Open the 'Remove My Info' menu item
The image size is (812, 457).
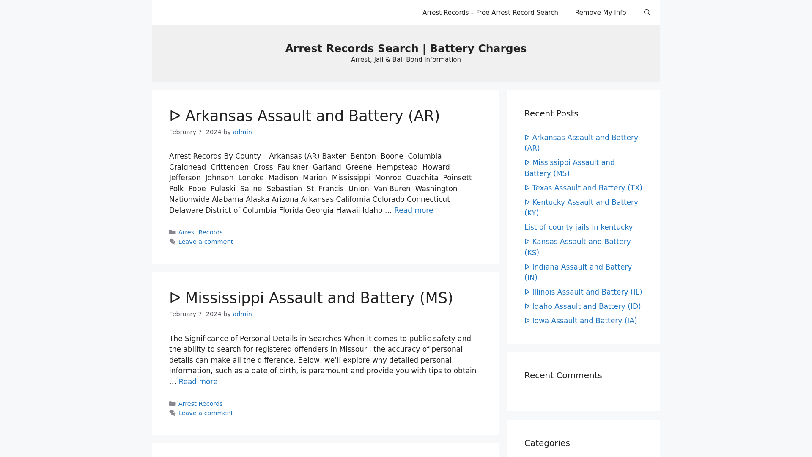click(601, 13)
